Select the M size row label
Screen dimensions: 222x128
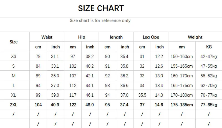pos(14,76)
